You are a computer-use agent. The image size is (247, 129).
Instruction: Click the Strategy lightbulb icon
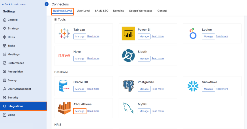coord(5,29)
